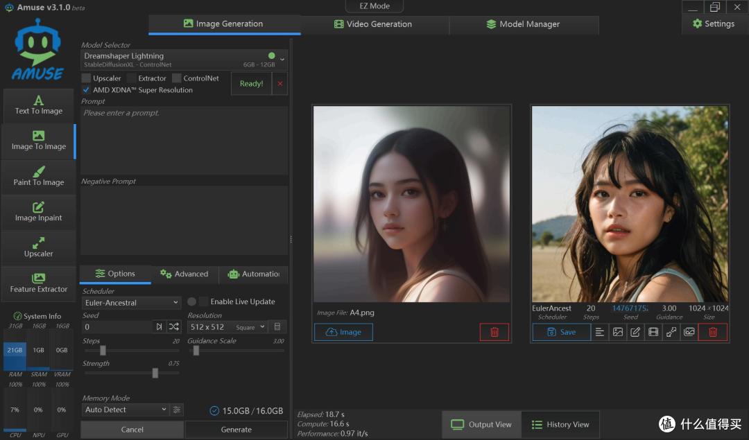Focus the prompt text field
The image size is (749, 440).
click(184, 141)
